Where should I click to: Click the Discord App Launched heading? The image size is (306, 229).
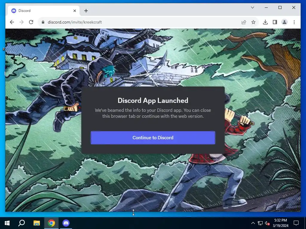[153, 100]
